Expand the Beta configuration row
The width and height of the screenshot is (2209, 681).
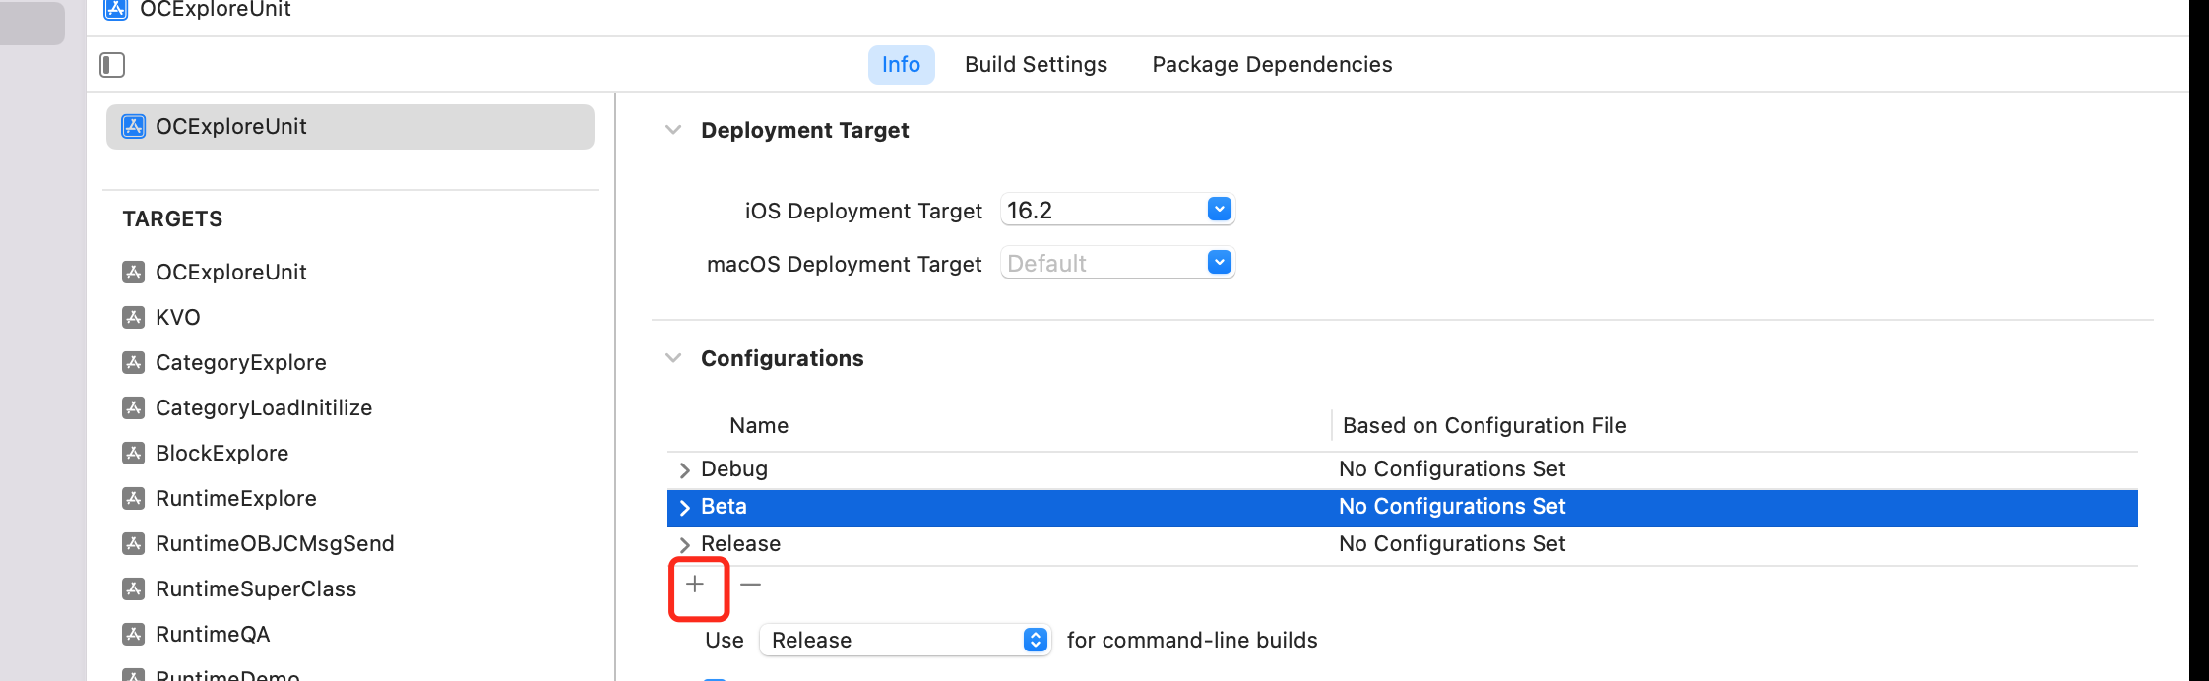coord(684,508)
